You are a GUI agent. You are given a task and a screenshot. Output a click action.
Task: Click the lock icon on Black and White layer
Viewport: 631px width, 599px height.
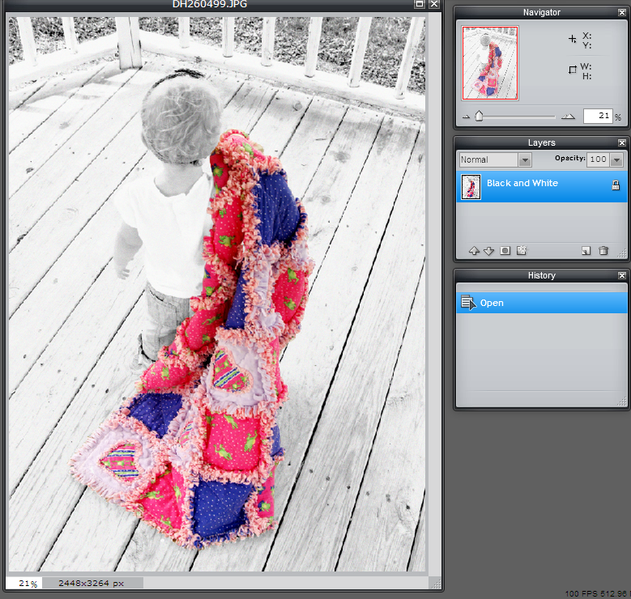(616, 185)
